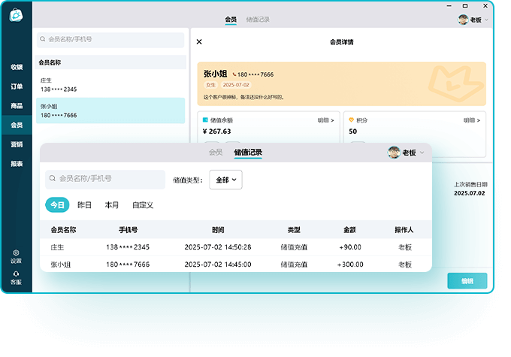Viewport: 511px width, 357px height.
Task: Go to 营销 in the sidebar
Action: 17,144
